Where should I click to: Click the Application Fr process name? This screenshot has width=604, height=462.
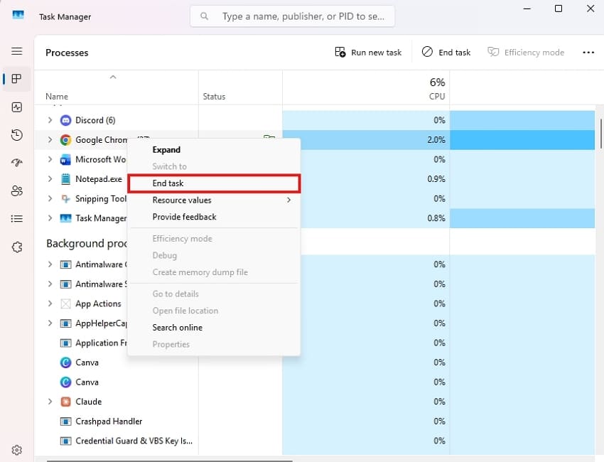101,343
